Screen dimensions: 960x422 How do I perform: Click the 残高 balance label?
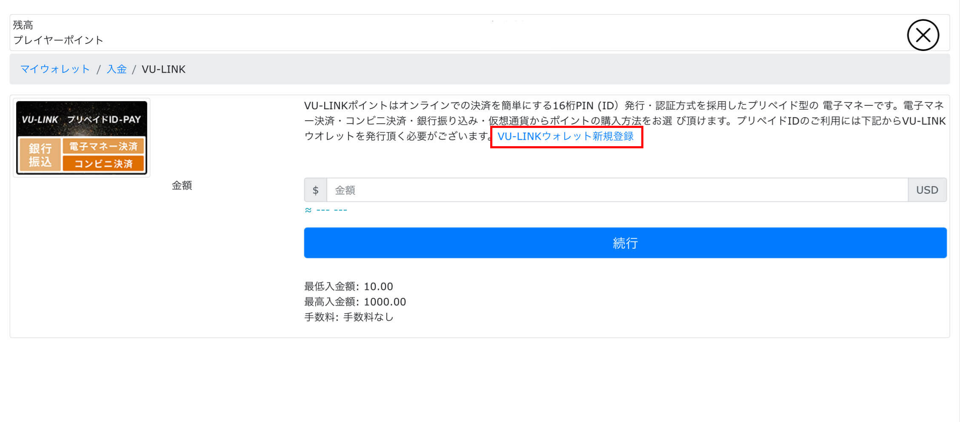click(x=23, y=25)
